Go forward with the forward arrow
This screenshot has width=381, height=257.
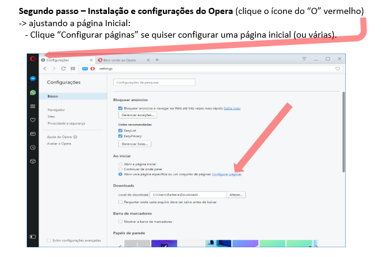click(54, 69)
